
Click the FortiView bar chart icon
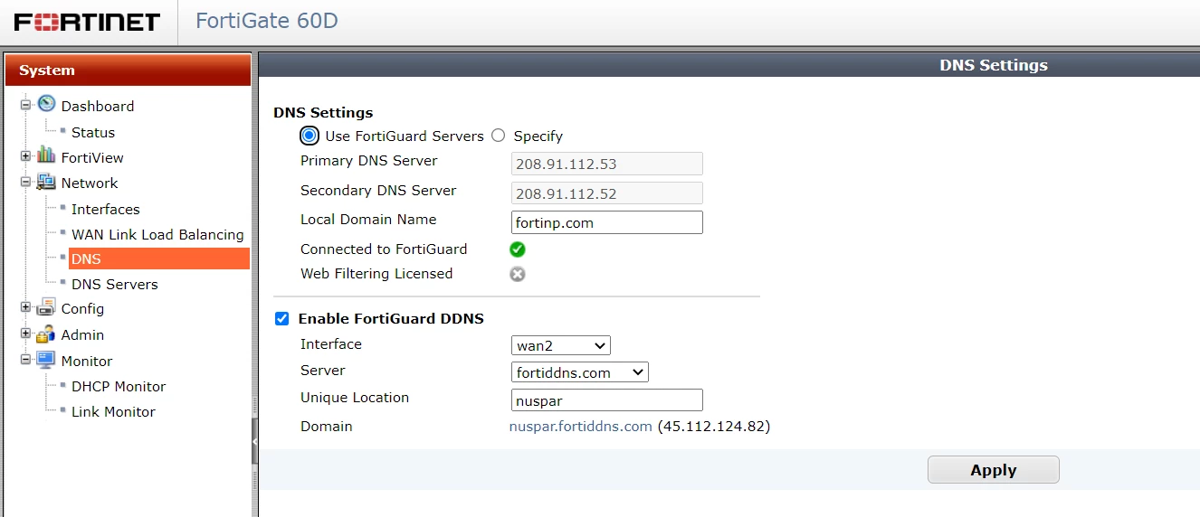pos(46,155)
